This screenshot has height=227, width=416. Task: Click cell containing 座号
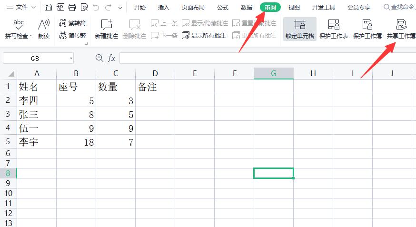tap(76, 86)
